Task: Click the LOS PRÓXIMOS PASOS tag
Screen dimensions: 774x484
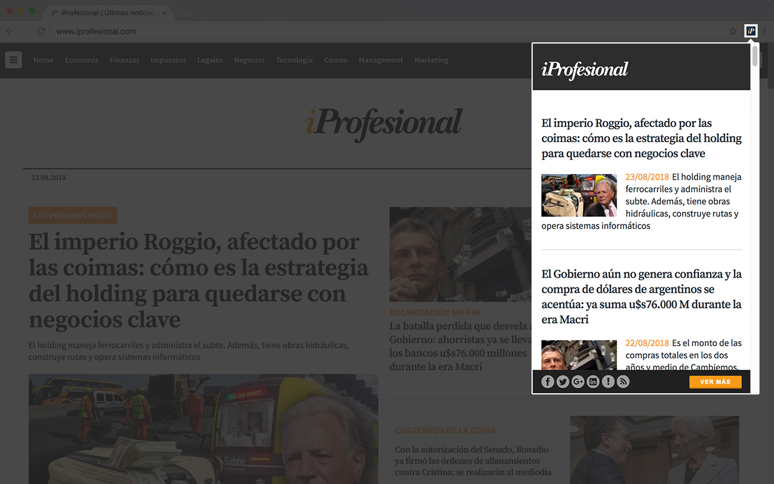Action: pos(73,215)
